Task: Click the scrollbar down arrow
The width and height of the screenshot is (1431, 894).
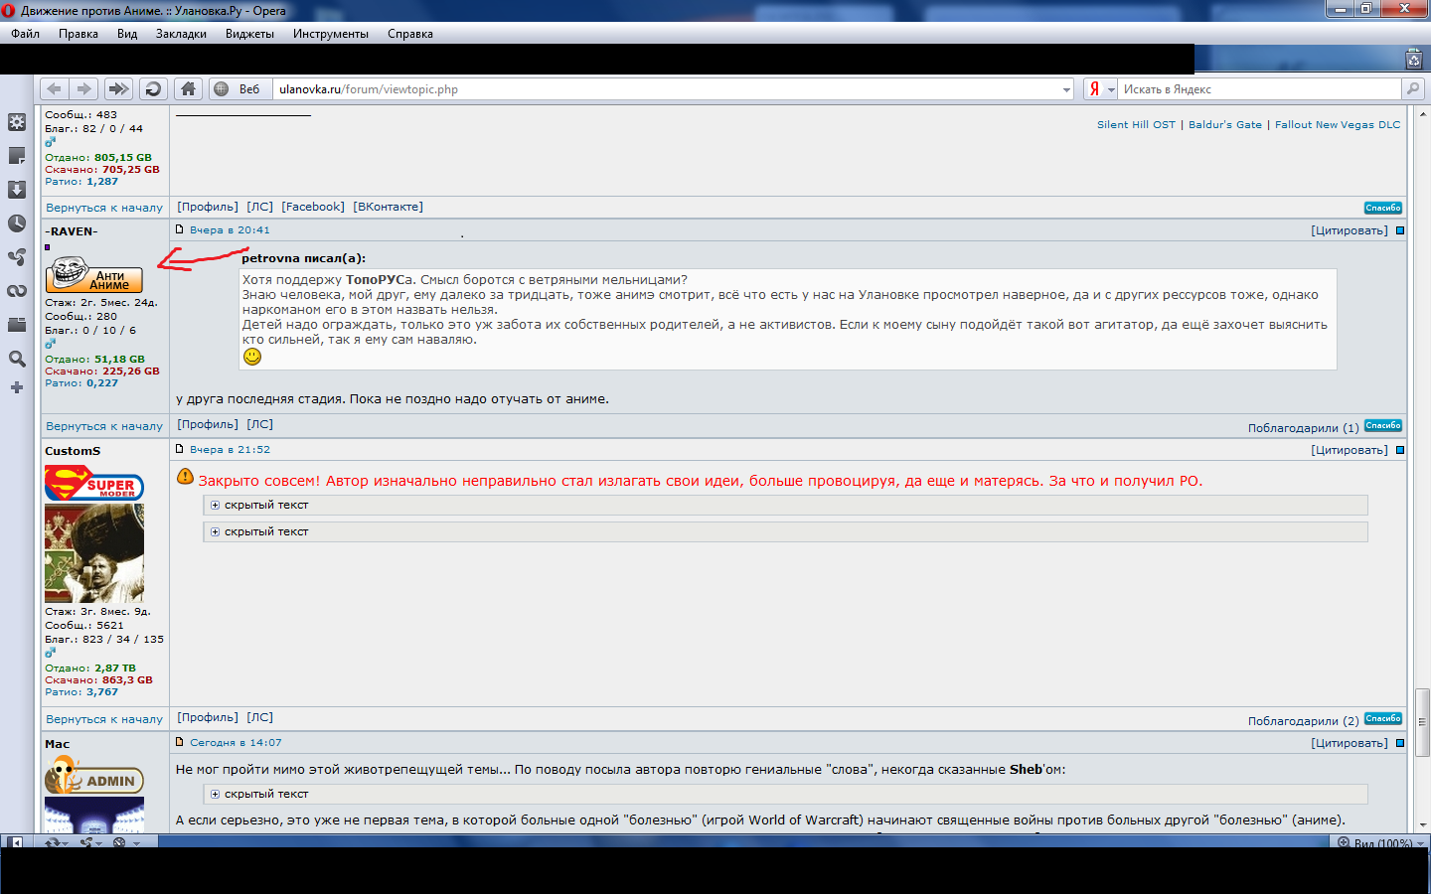Action: (x=1422, y=824)
